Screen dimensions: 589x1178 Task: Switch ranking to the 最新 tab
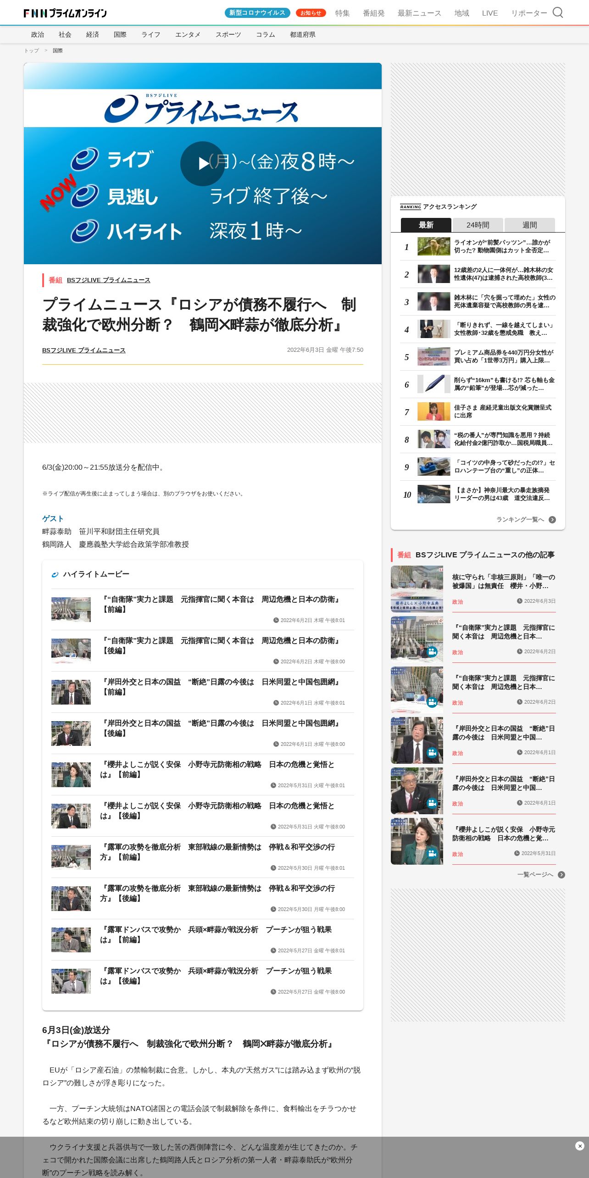tap(426, 225)
